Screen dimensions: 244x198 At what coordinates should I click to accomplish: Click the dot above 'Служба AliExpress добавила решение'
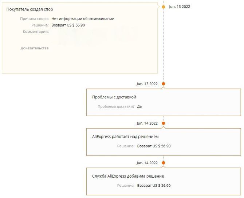click(163, 163)
